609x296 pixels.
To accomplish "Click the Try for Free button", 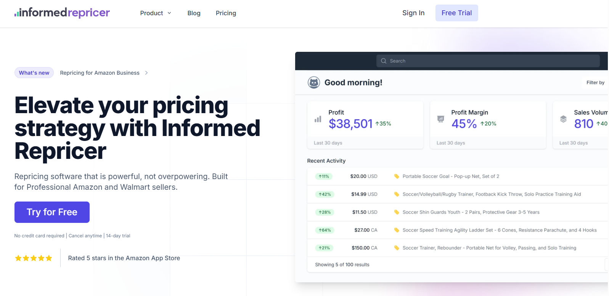I will [52, 212].
